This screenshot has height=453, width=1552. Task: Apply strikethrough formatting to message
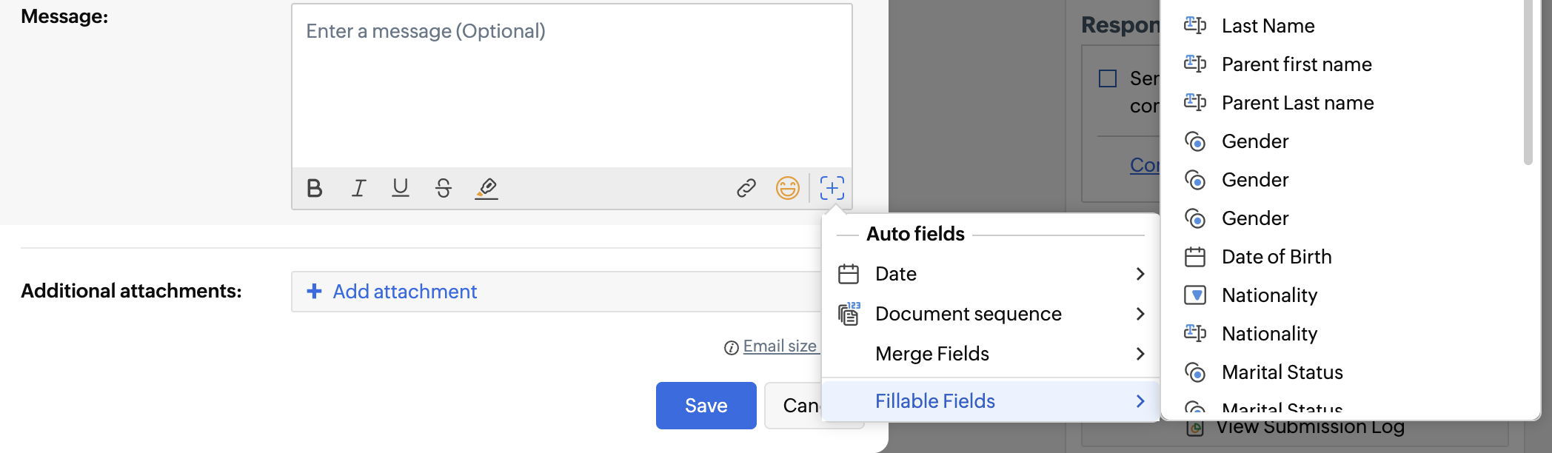pos(444,189)
